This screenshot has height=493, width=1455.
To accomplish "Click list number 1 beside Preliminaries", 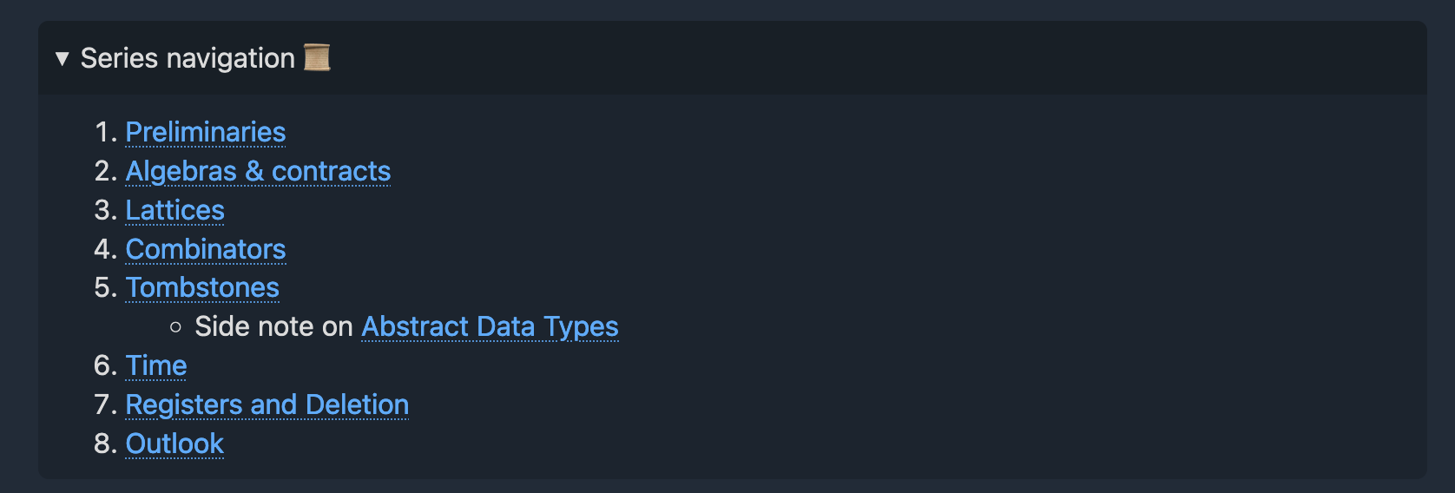I will pos(104,132).
